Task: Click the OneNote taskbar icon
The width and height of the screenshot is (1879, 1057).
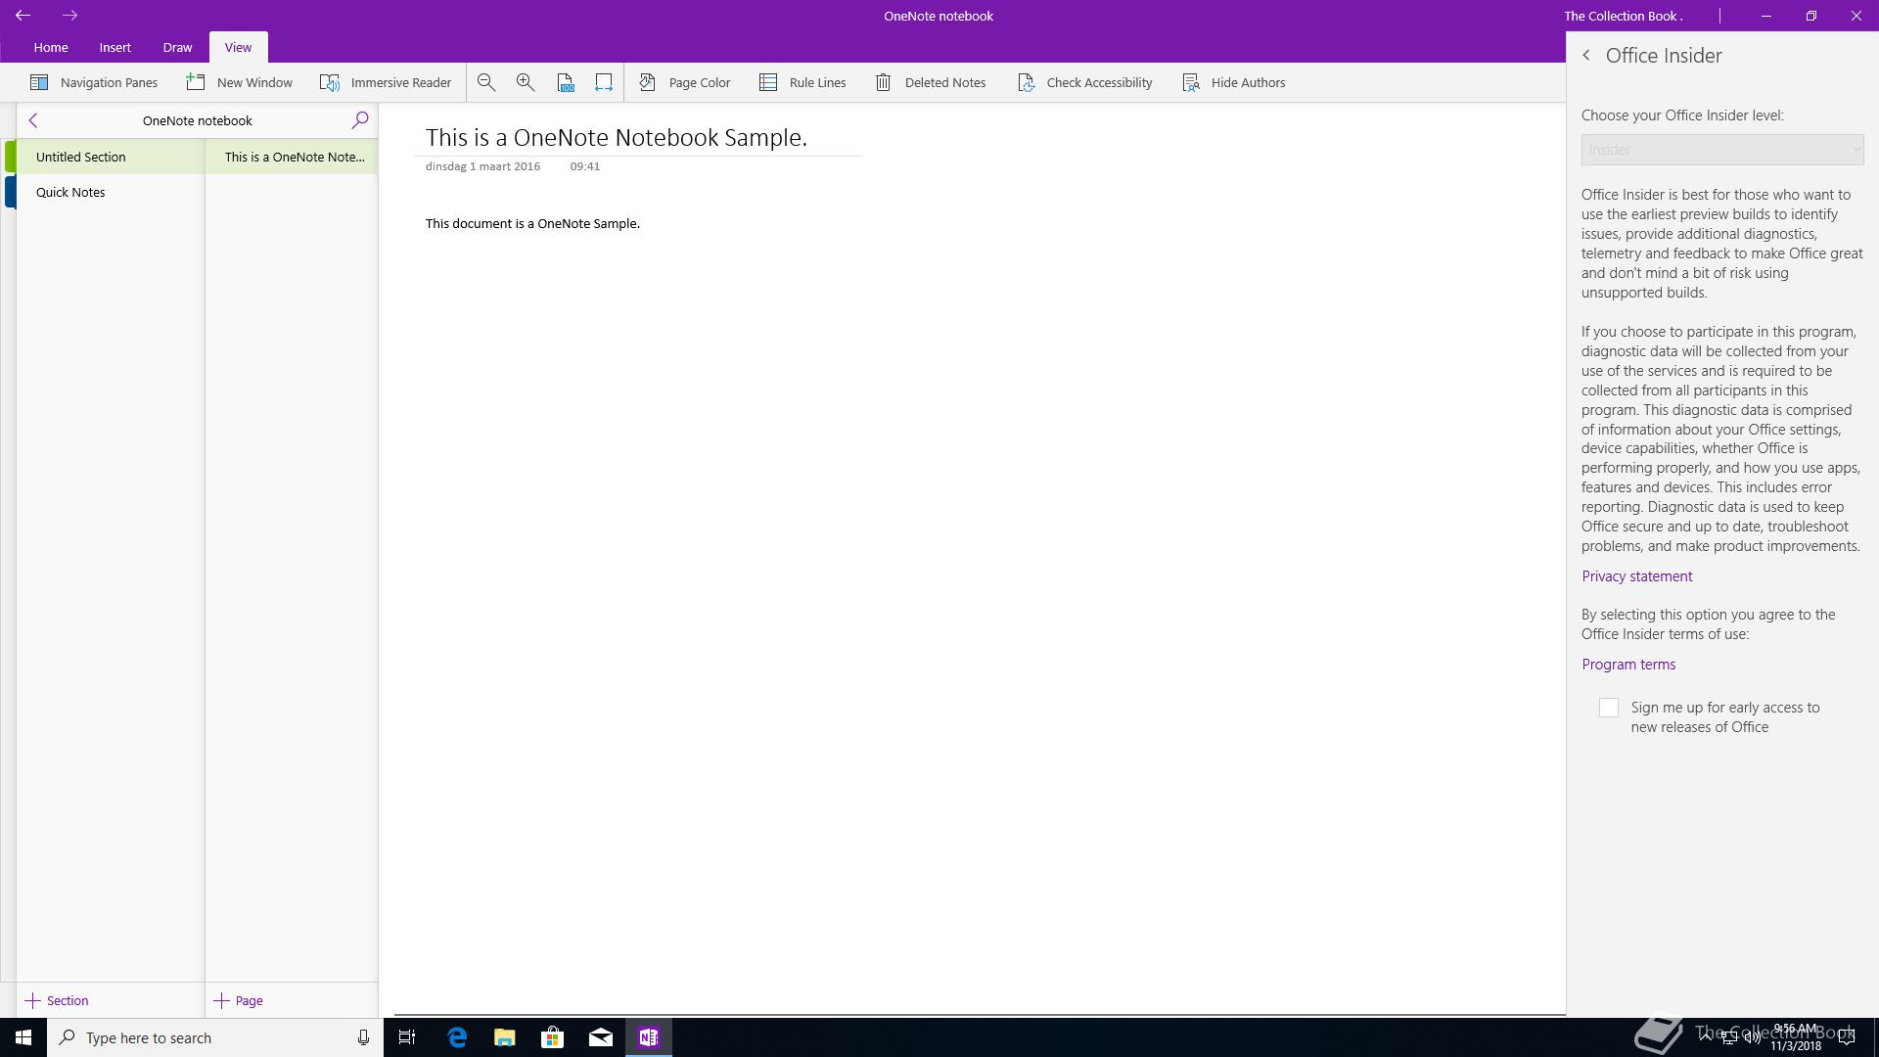Action: pyautogui.click(x=648, y=1037)
